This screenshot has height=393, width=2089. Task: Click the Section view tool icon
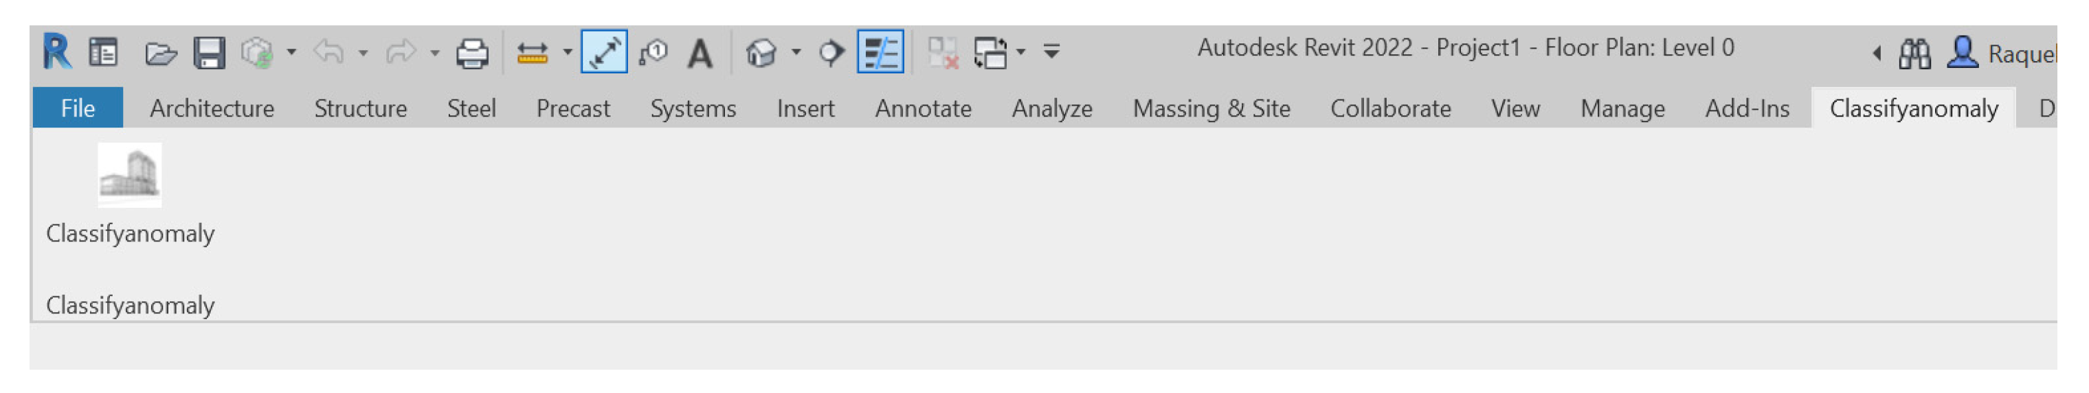[x=829, y=53]
